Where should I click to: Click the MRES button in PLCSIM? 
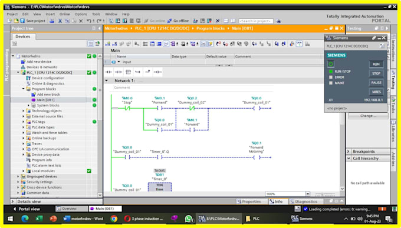[x=376, y=92]
